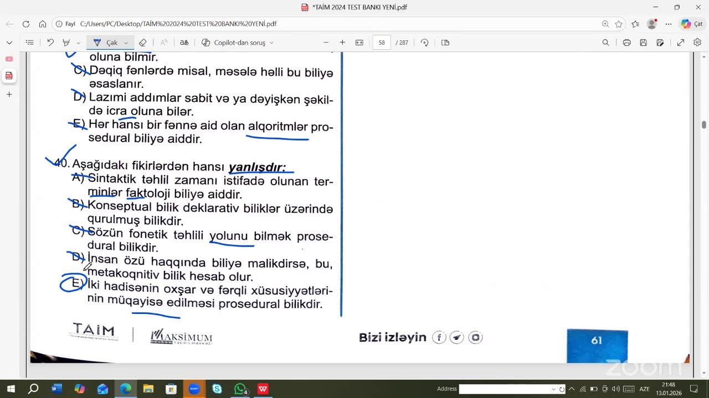Go to the browser home page
Viewport: 709px width, 398px height.
coord(43,24)
